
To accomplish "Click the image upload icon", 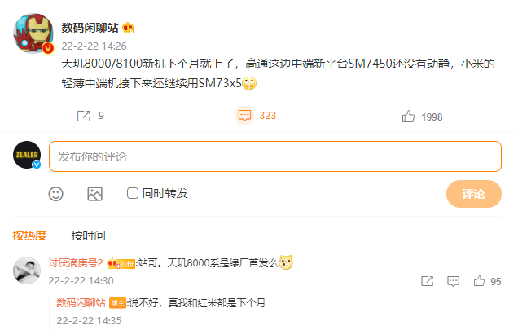I will (94, 194).
